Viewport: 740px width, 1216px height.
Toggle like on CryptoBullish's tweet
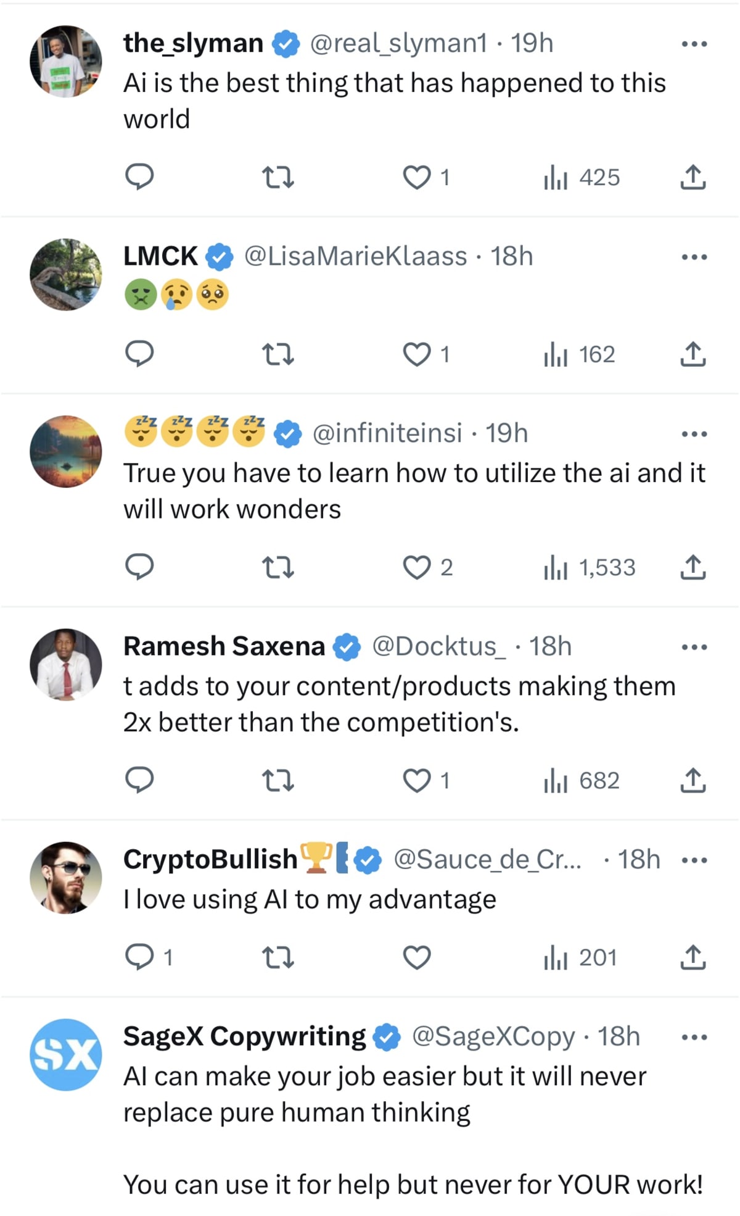(419, 957)
